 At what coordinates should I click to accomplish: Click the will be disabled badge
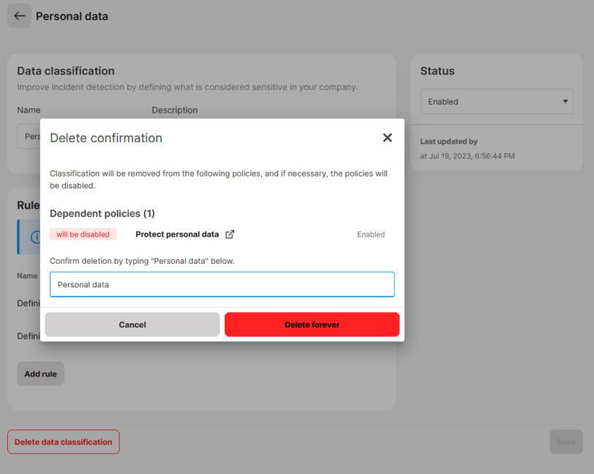pyautogui.click(x=83, y=234)
